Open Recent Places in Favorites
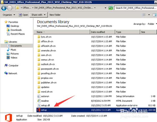The width and height of the screenshot is (157, 122). pos(18,34)
